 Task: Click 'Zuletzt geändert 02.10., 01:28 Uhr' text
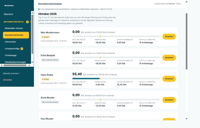point(54,41)
